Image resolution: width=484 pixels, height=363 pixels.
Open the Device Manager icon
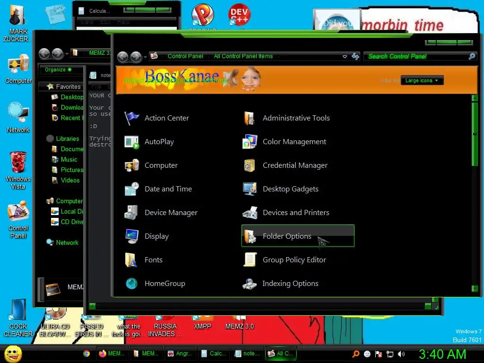point(131,212)
